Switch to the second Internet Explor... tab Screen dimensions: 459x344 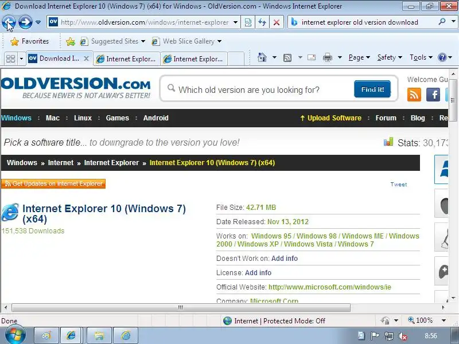[127, 59]
